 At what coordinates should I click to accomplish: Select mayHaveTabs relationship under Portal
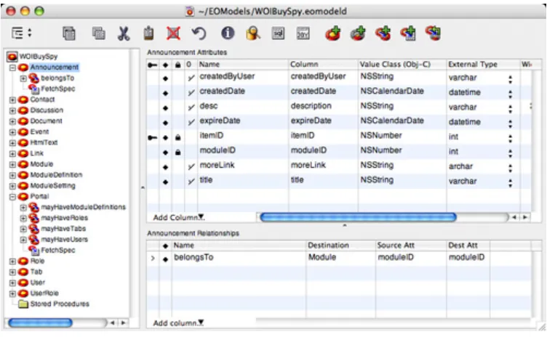(x=63, y=229)
